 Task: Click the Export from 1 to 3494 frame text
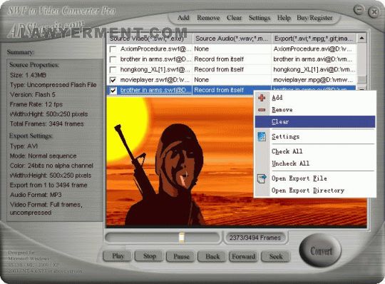48,185
